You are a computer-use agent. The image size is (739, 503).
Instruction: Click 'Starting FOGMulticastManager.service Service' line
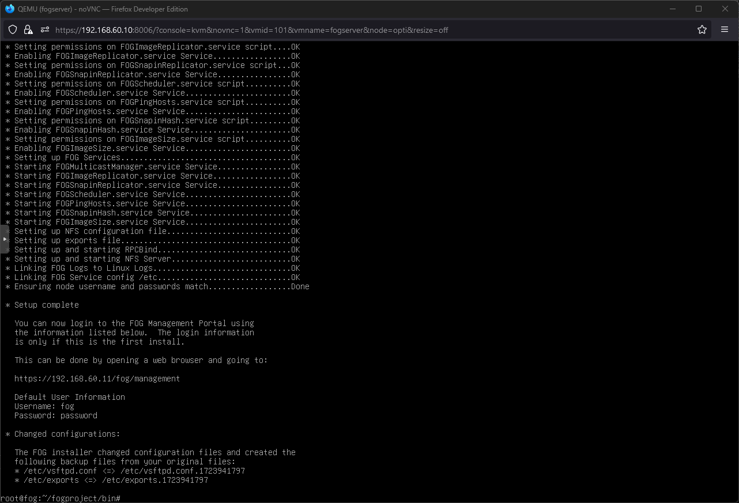click(153, 167)
